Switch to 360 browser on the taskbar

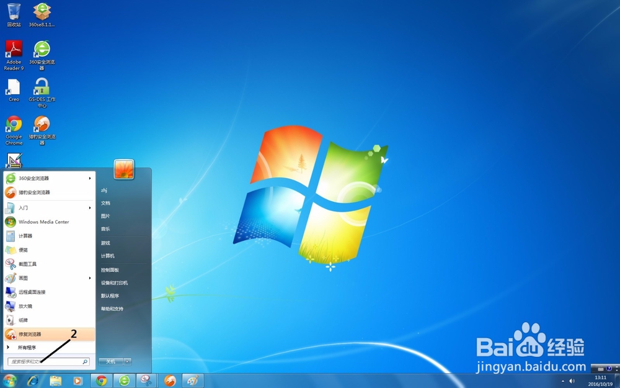click(125, 381)
